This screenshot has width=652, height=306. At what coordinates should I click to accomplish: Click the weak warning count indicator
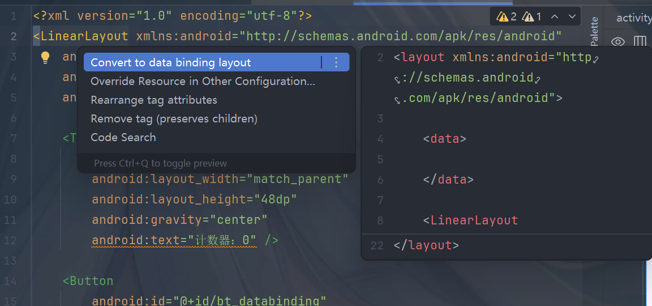[532, 16]
